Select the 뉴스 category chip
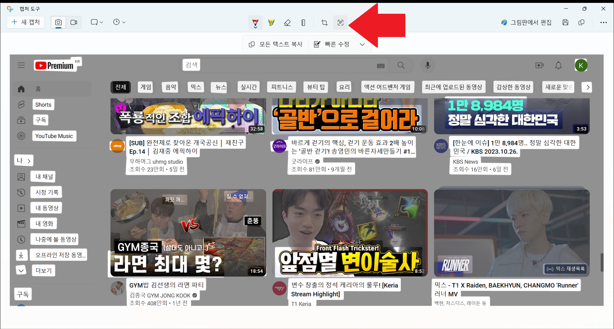 click(221, 87)
